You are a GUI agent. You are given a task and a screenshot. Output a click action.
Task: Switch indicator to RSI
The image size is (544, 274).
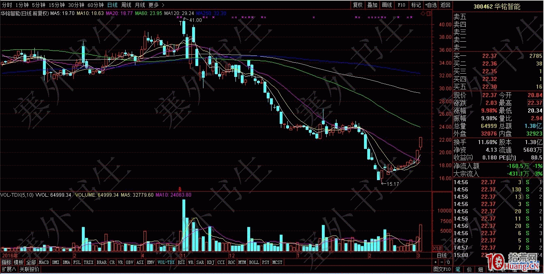181,262
